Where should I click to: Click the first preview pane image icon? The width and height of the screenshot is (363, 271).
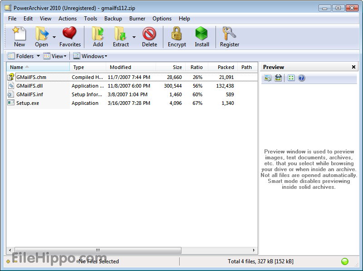[x=268, y=78]
